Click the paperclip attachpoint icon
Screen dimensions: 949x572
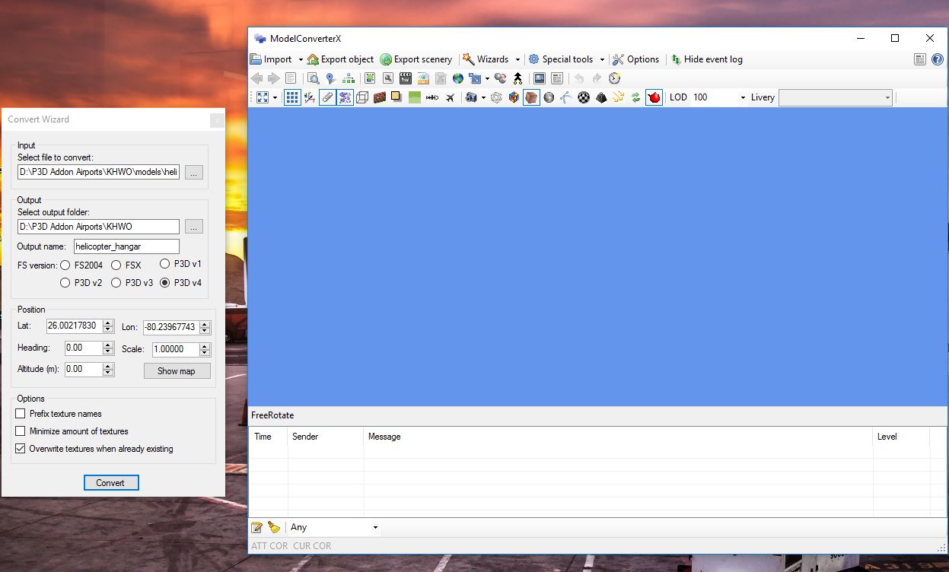tap(327, 97)
